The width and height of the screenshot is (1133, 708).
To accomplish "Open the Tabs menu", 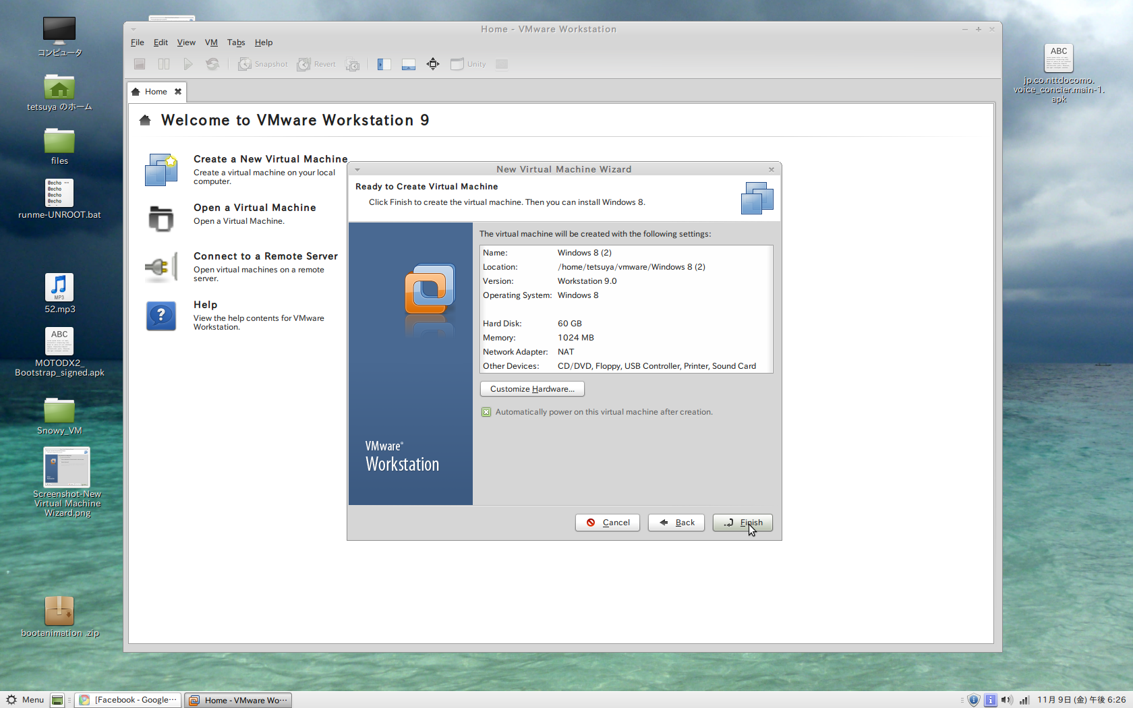I will (236, 42).
